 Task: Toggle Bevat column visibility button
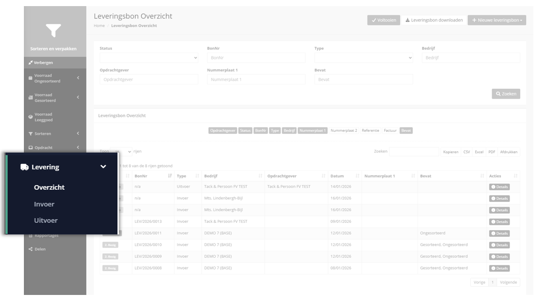pyautogui.click(x=406, y=131)
